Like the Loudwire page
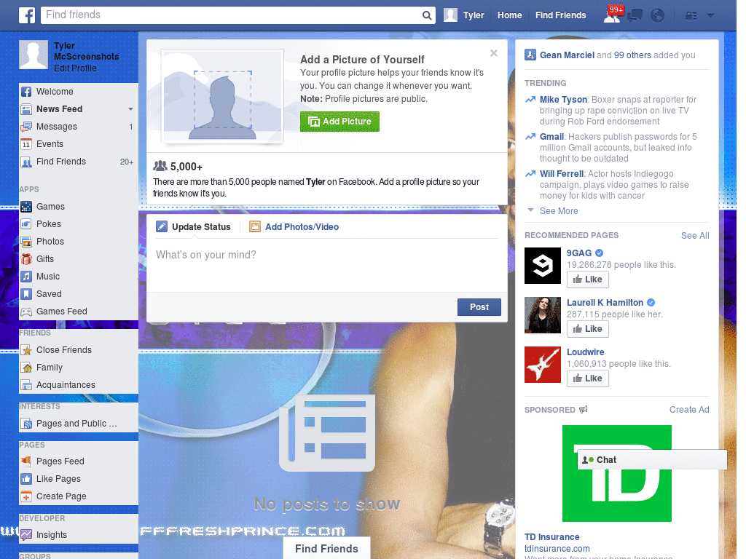Screen dimensions: 746x559 pos(588,378)
